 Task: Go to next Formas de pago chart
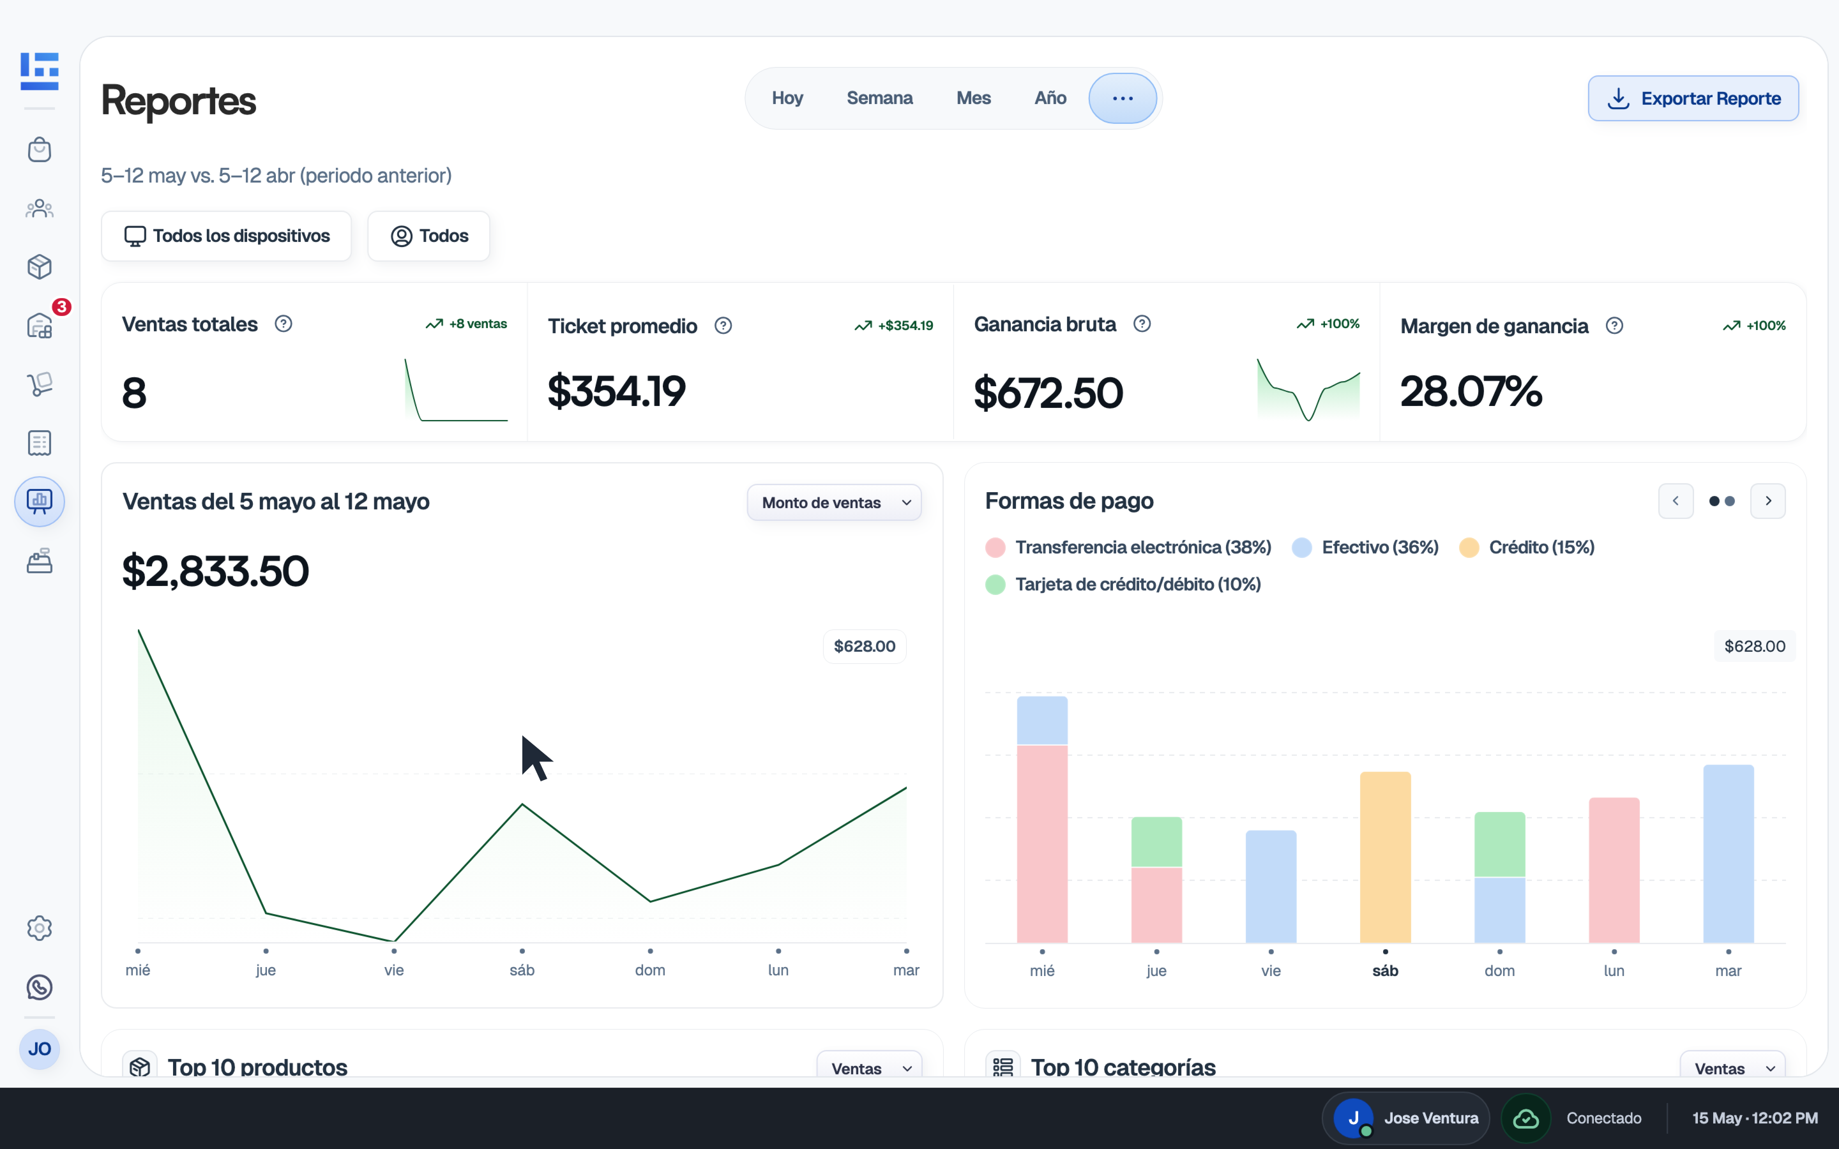1768,501
